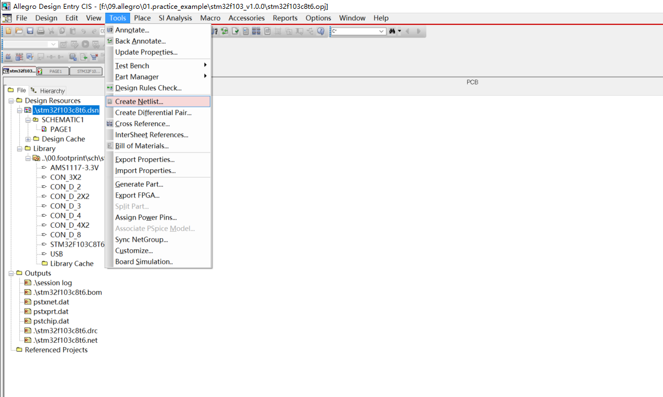This screenshot has height=397, width=663.
Task: Choose Export Properties... menu entry
Action: pyautogui.click(x=158, y=159)
